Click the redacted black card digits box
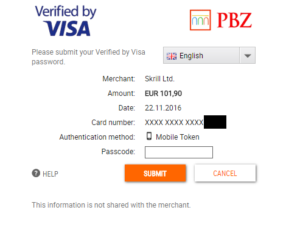Viewport: 286px width, 227px height. (x=215, y=122)
